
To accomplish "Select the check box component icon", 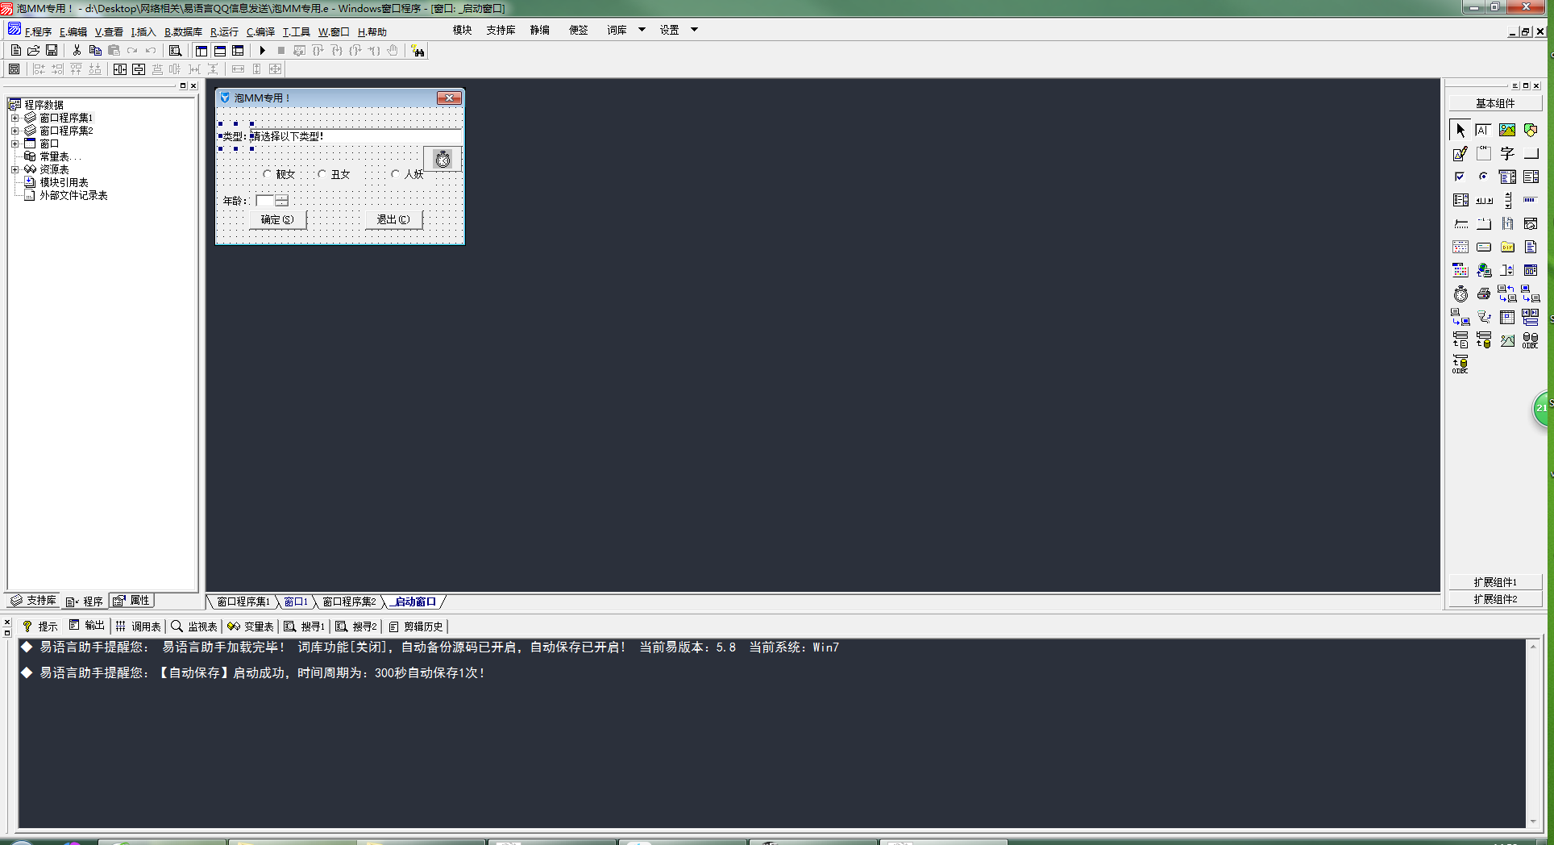I will tap(1460, 177).
